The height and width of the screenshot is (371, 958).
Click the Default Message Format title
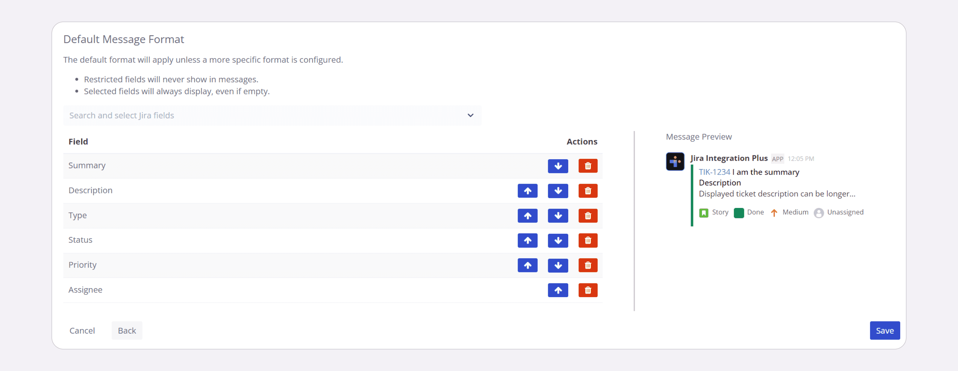click(123, 39)
